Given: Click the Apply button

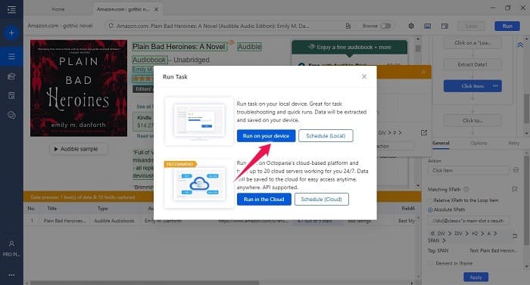Looking at the screenshot, I should [475, 277].
